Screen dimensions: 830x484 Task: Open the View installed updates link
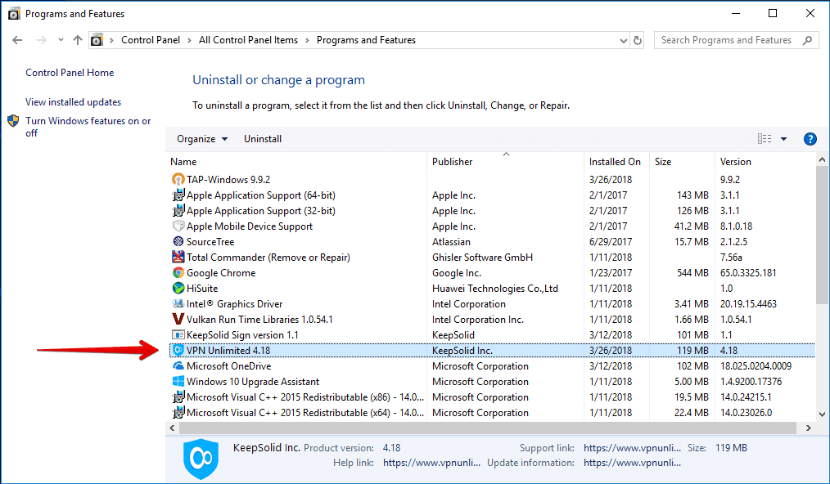click(x=73, y=101)
